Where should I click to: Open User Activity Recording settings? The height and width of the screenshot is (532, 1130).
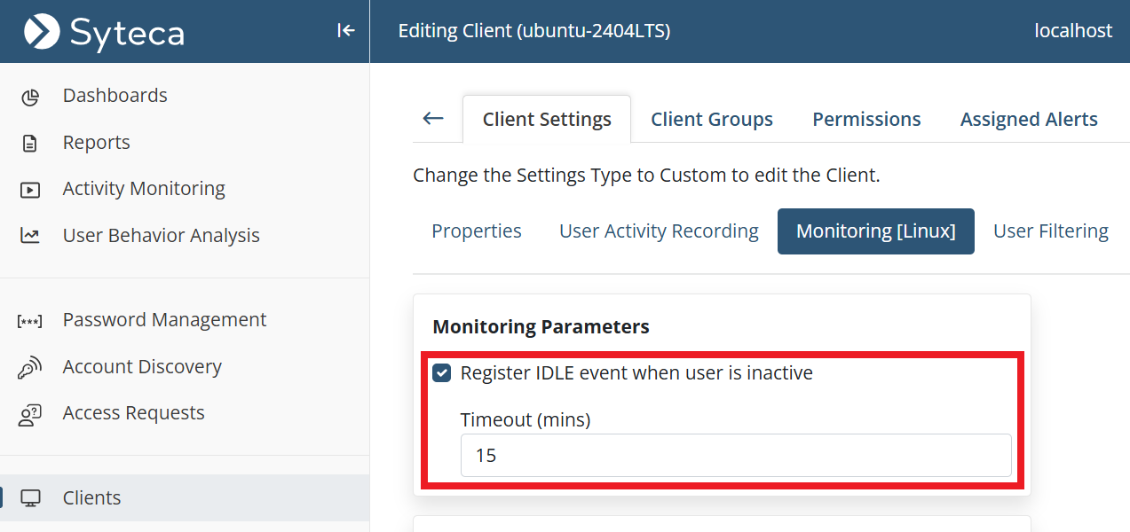tap(659, 231)
